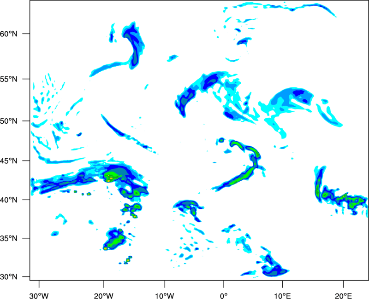This screenshot has height=299, width=369.
Task: Click the 50°N latitude label
Action: point(9,121)
